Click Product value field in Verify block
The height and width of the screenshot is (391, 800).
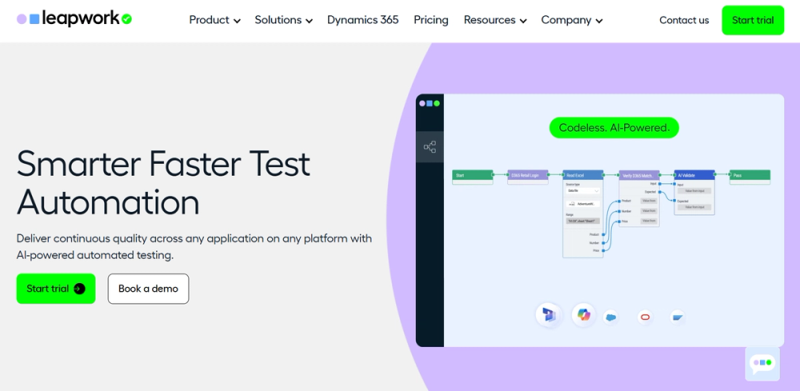(x=649, y=201)
